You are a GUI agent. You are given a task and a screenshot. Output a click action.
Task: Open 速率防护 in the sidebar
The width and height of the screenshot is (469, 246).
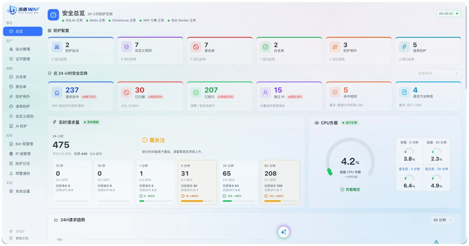coord(23,107)
